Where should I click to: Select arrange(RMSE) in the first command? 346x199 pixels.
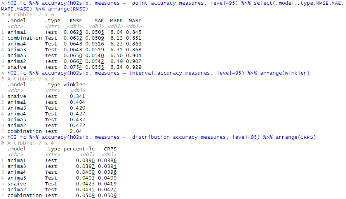[68, 9]
